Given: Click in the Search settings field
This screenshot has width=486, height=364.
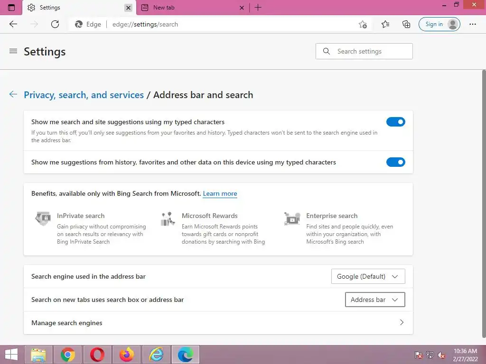Looking at the screenshot, I should [364, 51].
